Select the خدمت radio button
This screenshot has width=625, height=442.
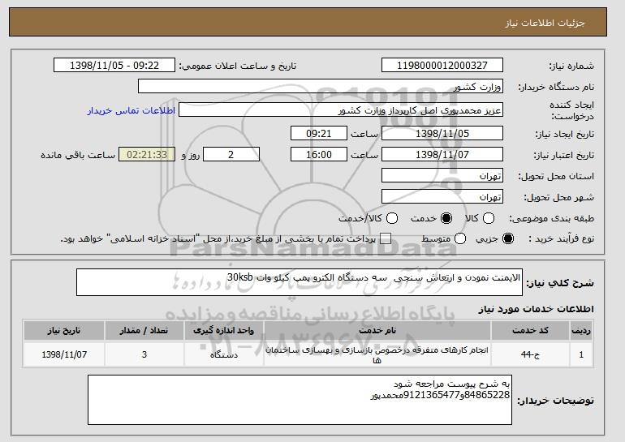[x=446, y=218]
